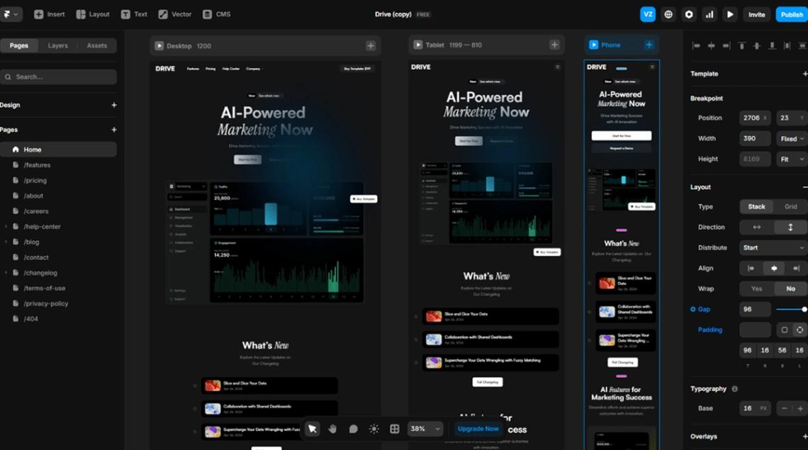Set Direction to horizontal
Viewport: 808px width, 450px height.
coord(756,227)
